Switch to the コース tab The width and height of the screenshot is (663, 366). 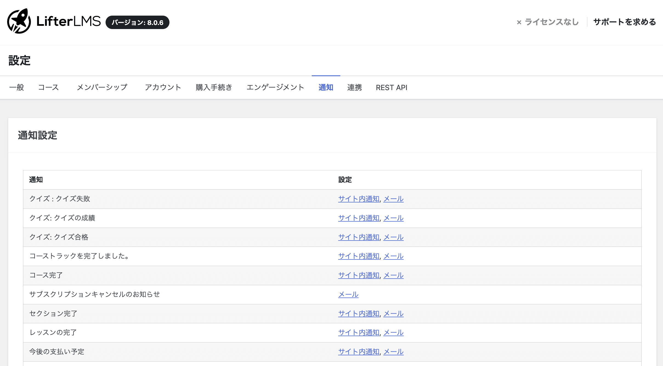tap(49, 87)
